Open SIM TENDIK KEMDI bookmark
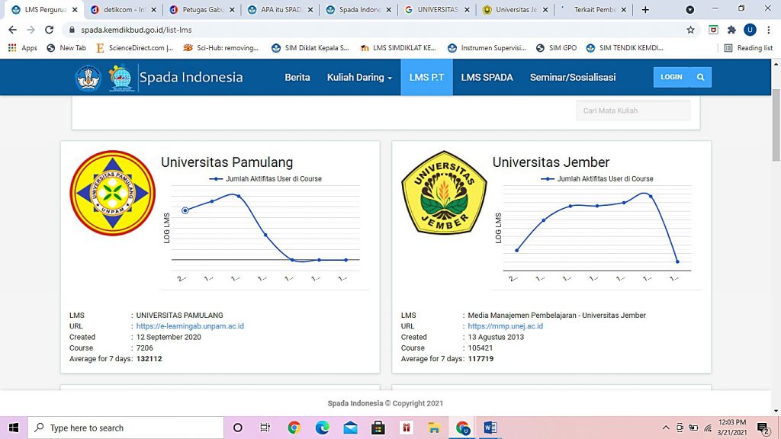Screen dimensions: 781x439 click(x=625, y=48)
